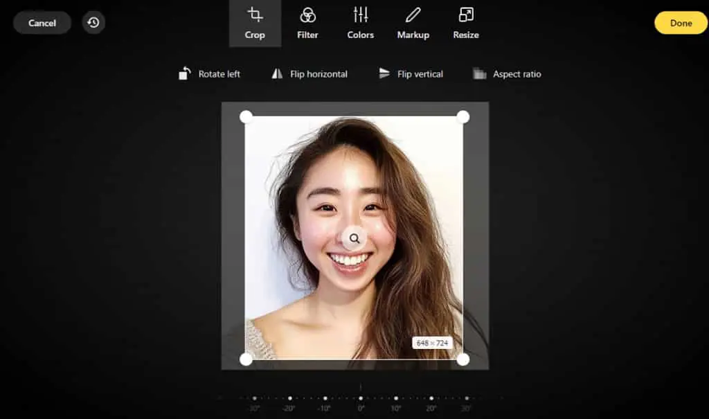Switch to the Markup pencil tool
Screen dimensions: 709x419
pyautogui.click(x=413, y=23)
